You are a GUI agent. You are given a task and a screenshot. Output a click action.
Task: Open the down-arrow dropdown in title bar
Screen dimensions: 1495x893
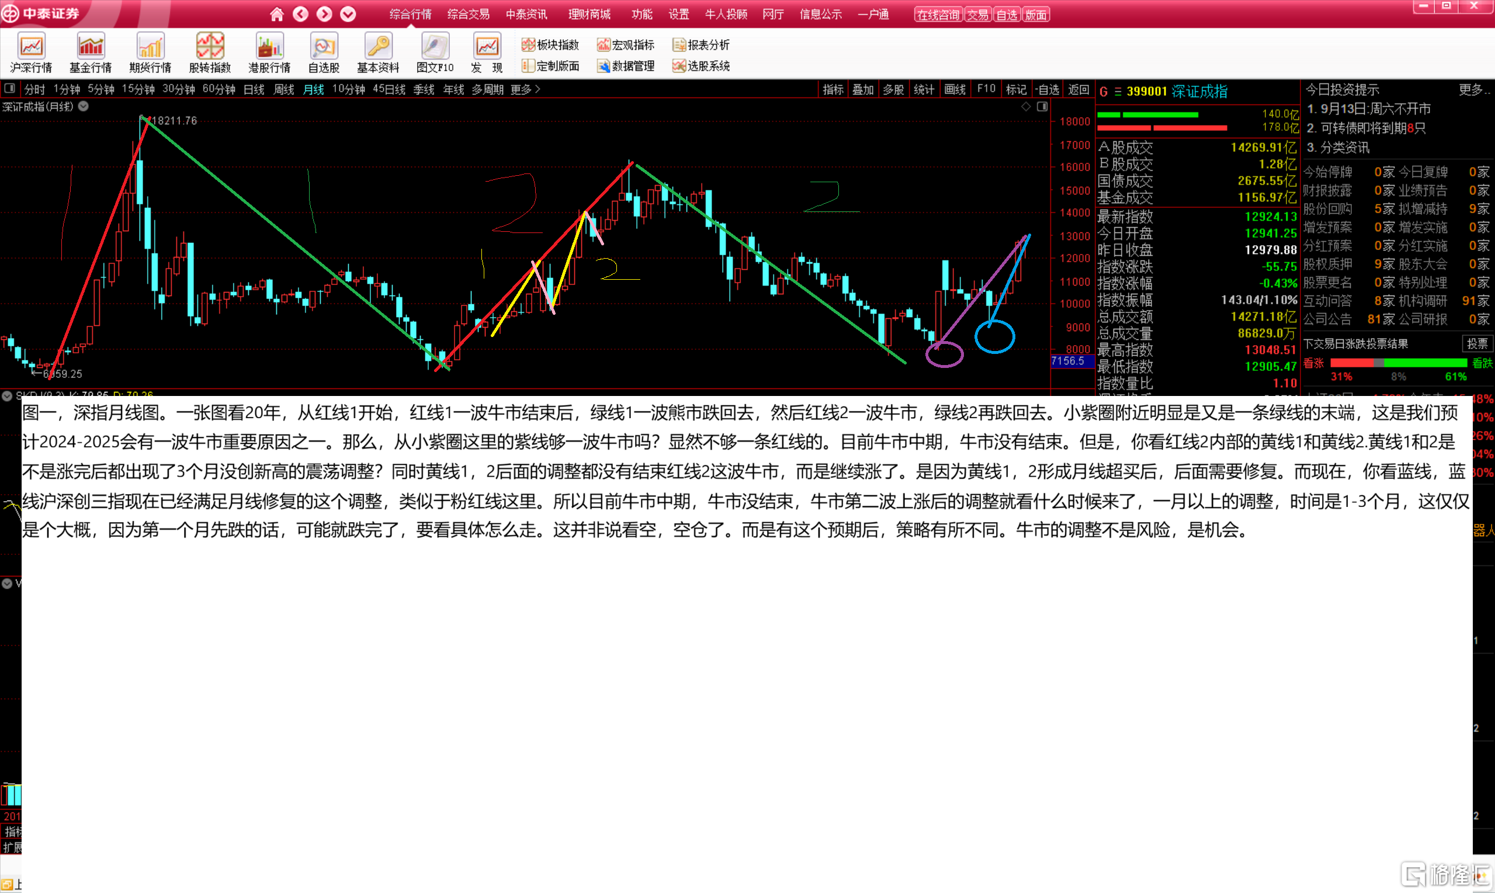[x=348, y=14]
